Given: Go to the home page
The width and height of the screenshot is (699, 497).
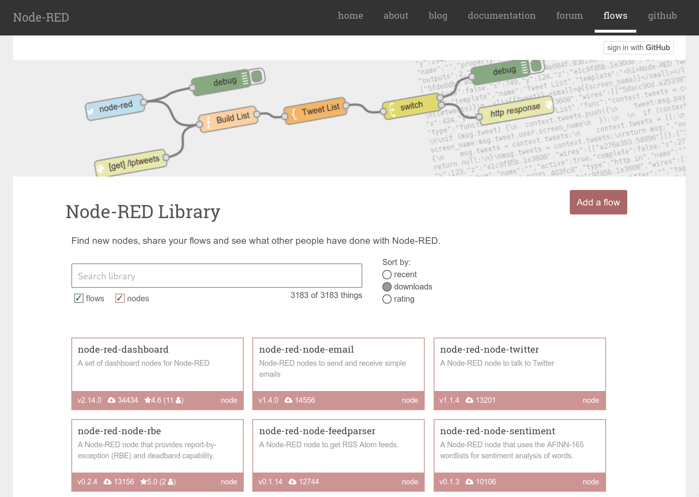Looking at the screenshot, I should click(x=351, y=15).
